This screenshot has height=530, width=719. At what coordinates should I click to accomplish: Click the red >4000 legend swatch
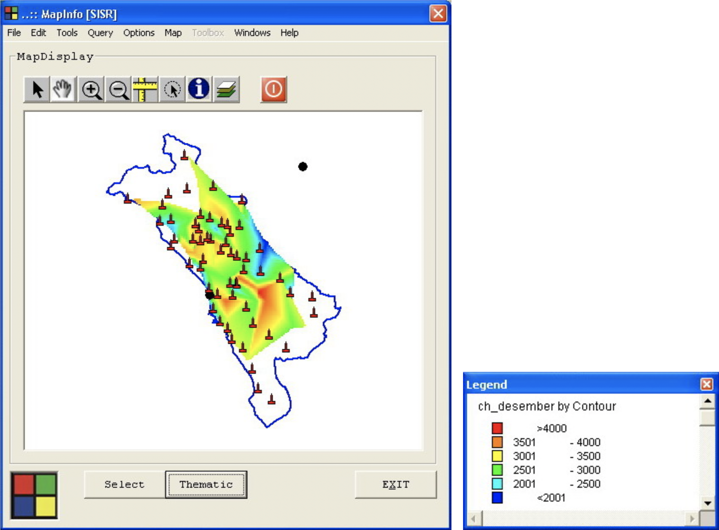point(497,428)
